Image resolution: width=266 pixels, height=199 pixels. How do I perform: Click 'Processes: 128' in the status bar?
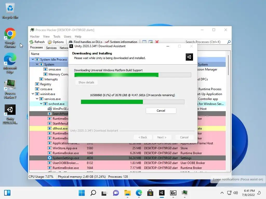118,176
